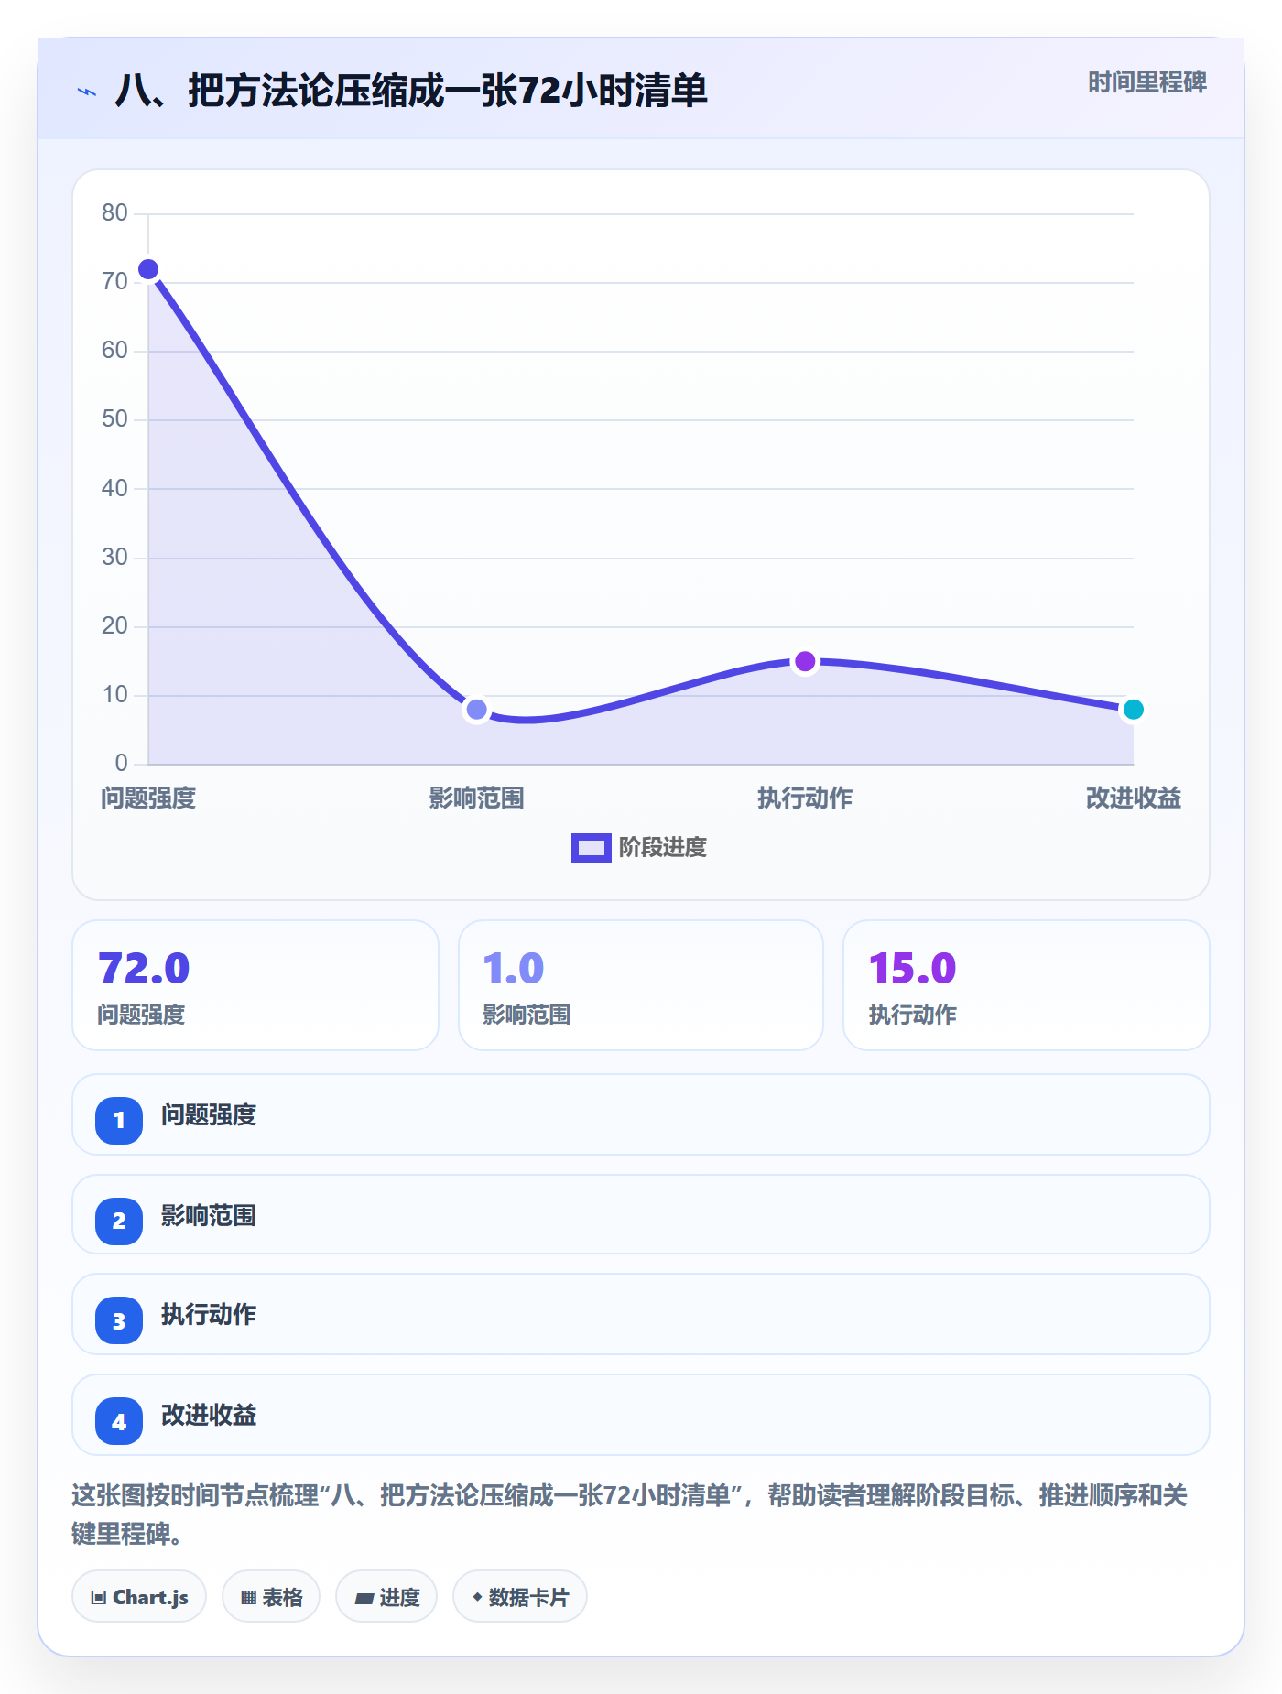Click step badge number 1
Screen dimensions: 1282x1694
(119, 1120)
